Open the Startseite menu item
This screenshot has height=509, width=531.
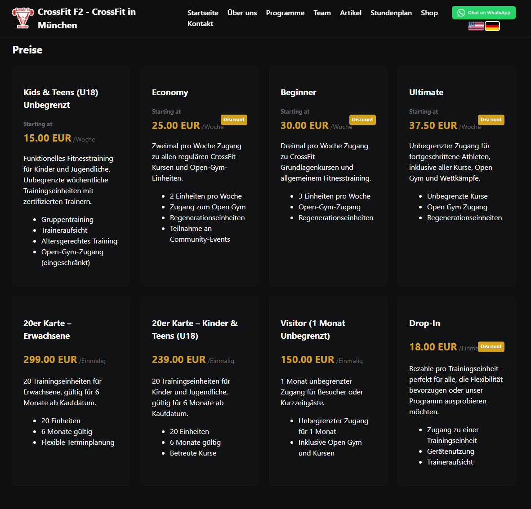click(203, 13)
